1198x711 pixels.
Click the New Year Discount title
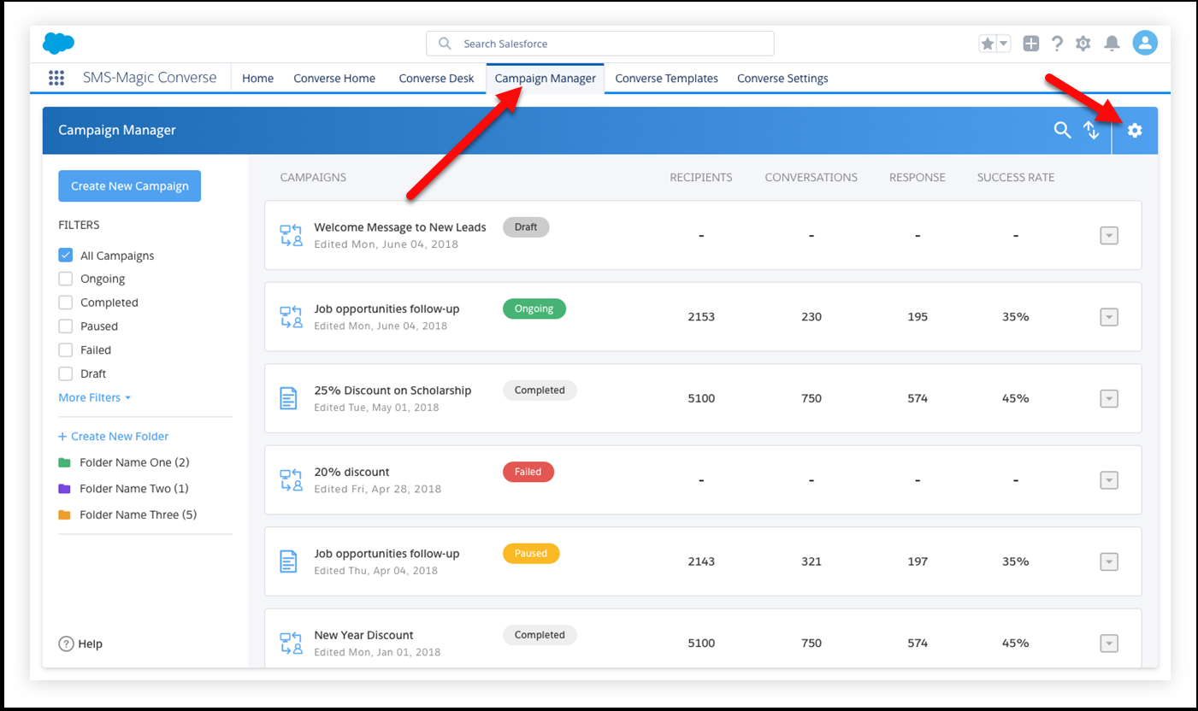pos(363,635)
